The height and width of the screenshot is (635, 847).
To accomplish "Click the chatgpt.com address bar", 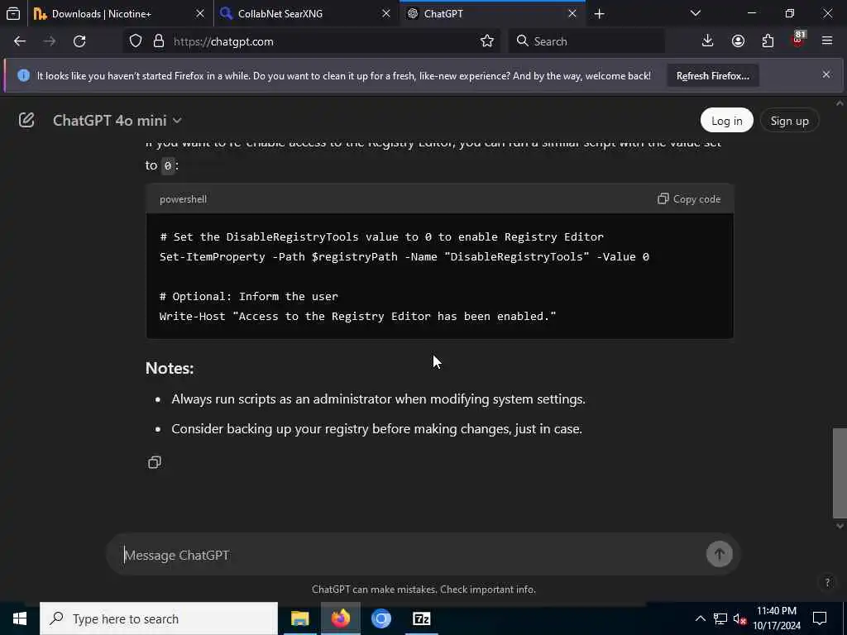I will tap(324, 41).
